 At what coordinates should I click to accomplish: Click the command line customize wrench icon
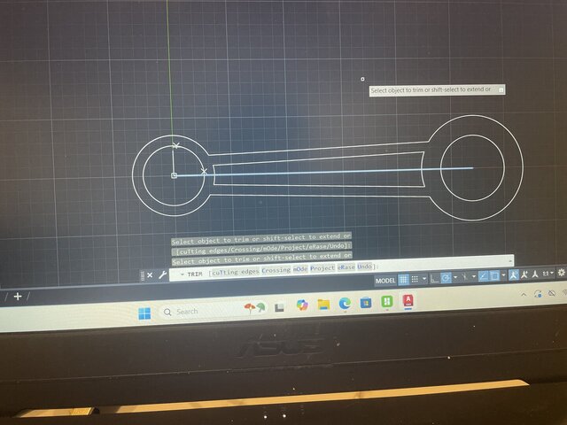(162, 275)
